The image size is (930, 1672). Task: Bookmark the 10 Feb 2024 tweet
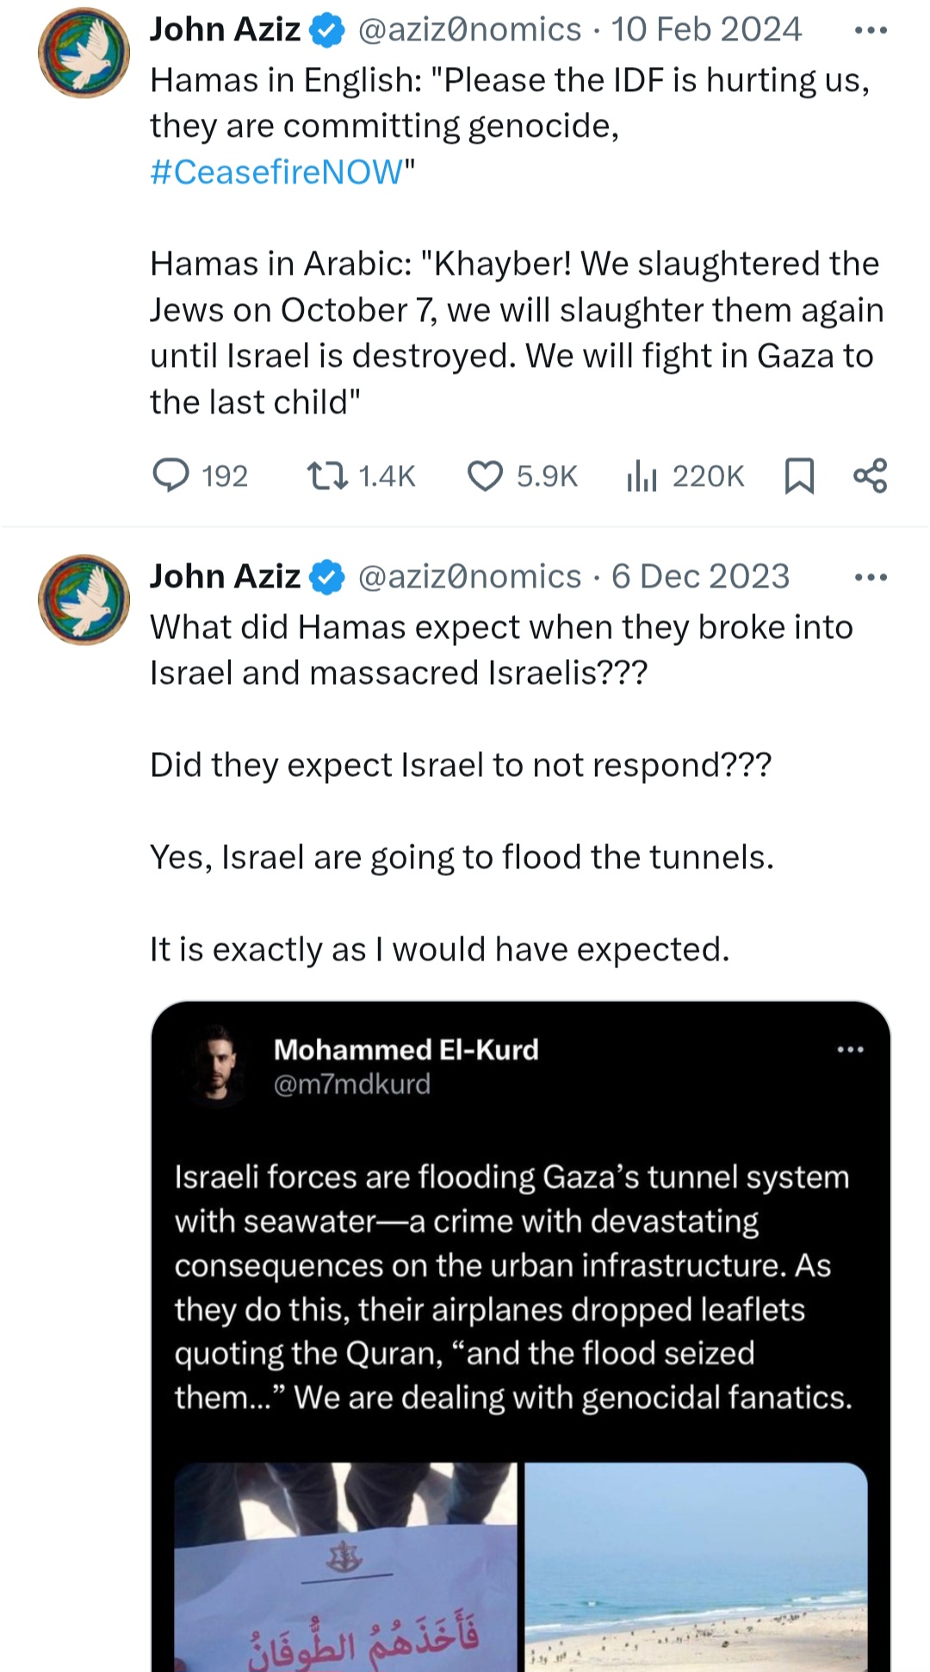(x=799, y=475)
